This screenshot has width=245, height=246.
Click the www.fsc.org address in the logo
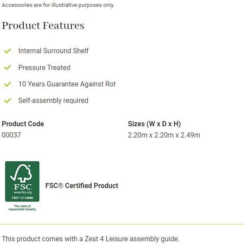click(x=22, y=192)
